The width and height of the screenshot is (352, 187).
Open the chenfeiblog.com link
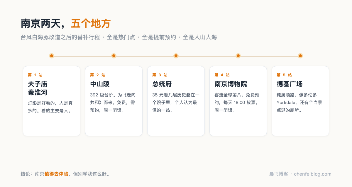[313, 174]
